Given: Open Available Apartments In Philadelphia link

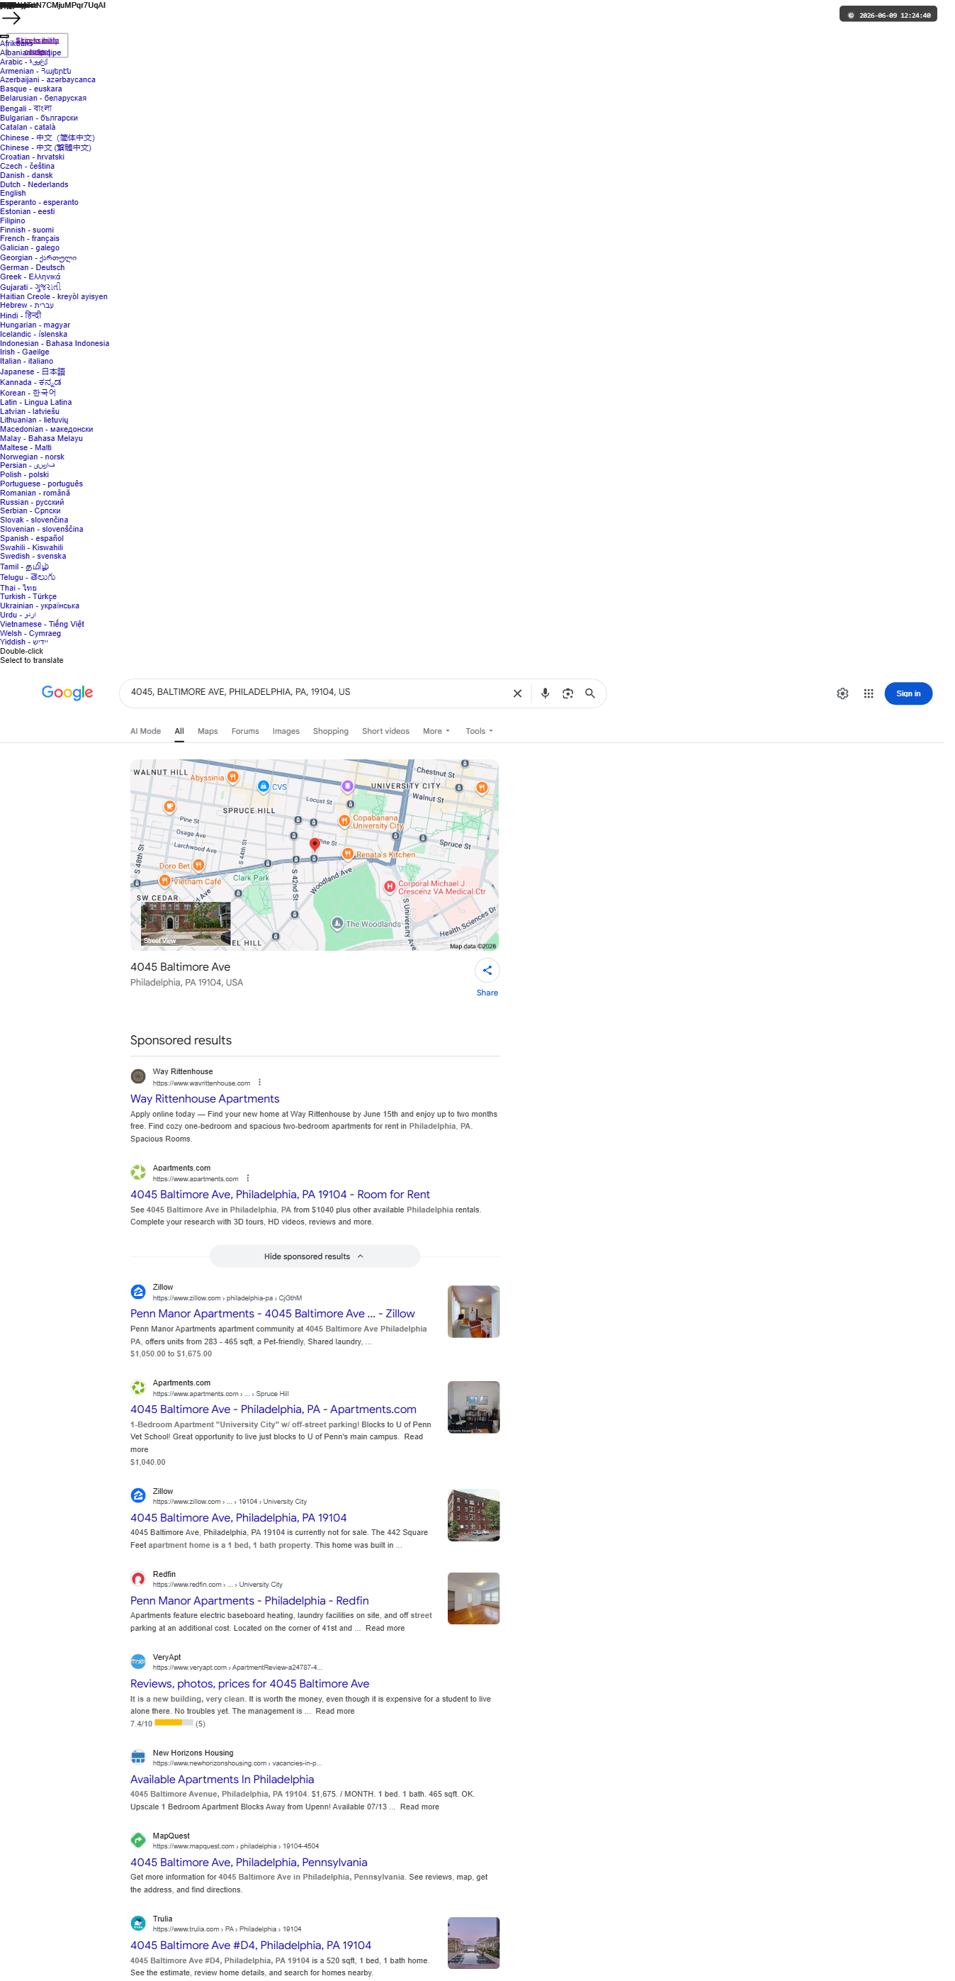Looking at the screenshot, I should point(222,1779).
